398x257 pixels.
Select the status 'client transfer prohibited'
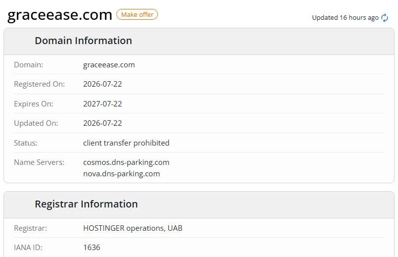pyautogui.click(x=126, y=143)
